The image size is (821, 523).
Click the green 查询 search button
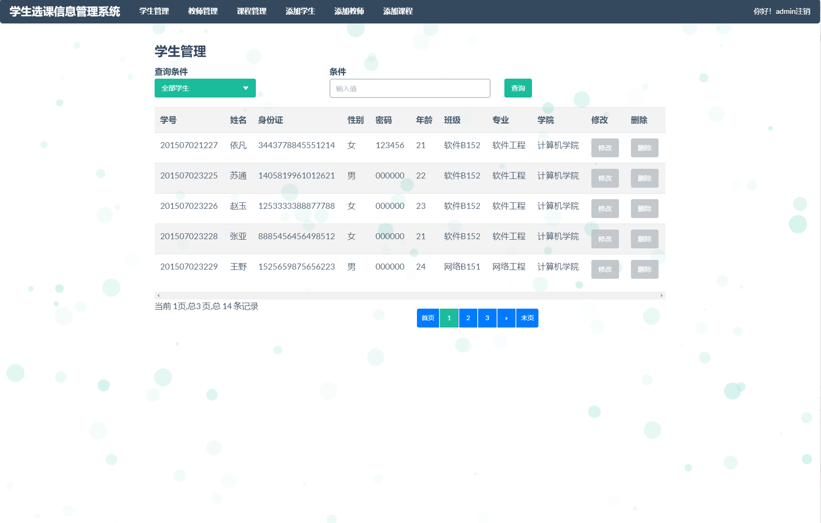[x=518, y=88]
